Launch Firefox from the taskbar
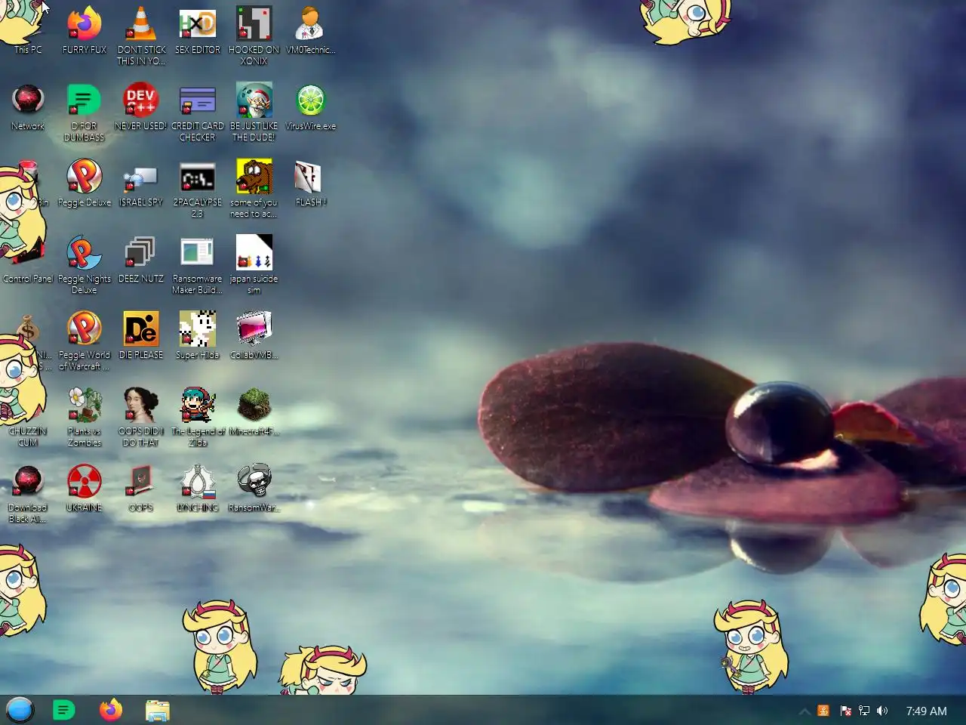966x725 pixels. pos(111,710)
